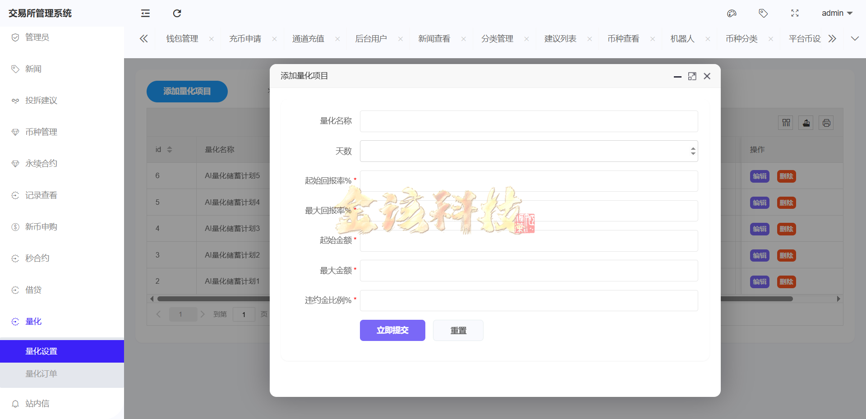This screenshot has height=419, width=866.
Task: Collapse the sidebar with the hamburger icon
Action: point(145,14)
